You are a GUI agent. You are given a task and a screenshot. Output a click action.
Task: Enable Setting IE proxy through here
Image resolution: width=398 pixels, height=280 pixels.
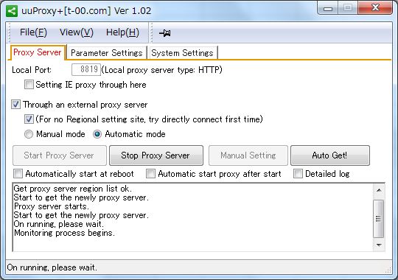coord(29,85)
